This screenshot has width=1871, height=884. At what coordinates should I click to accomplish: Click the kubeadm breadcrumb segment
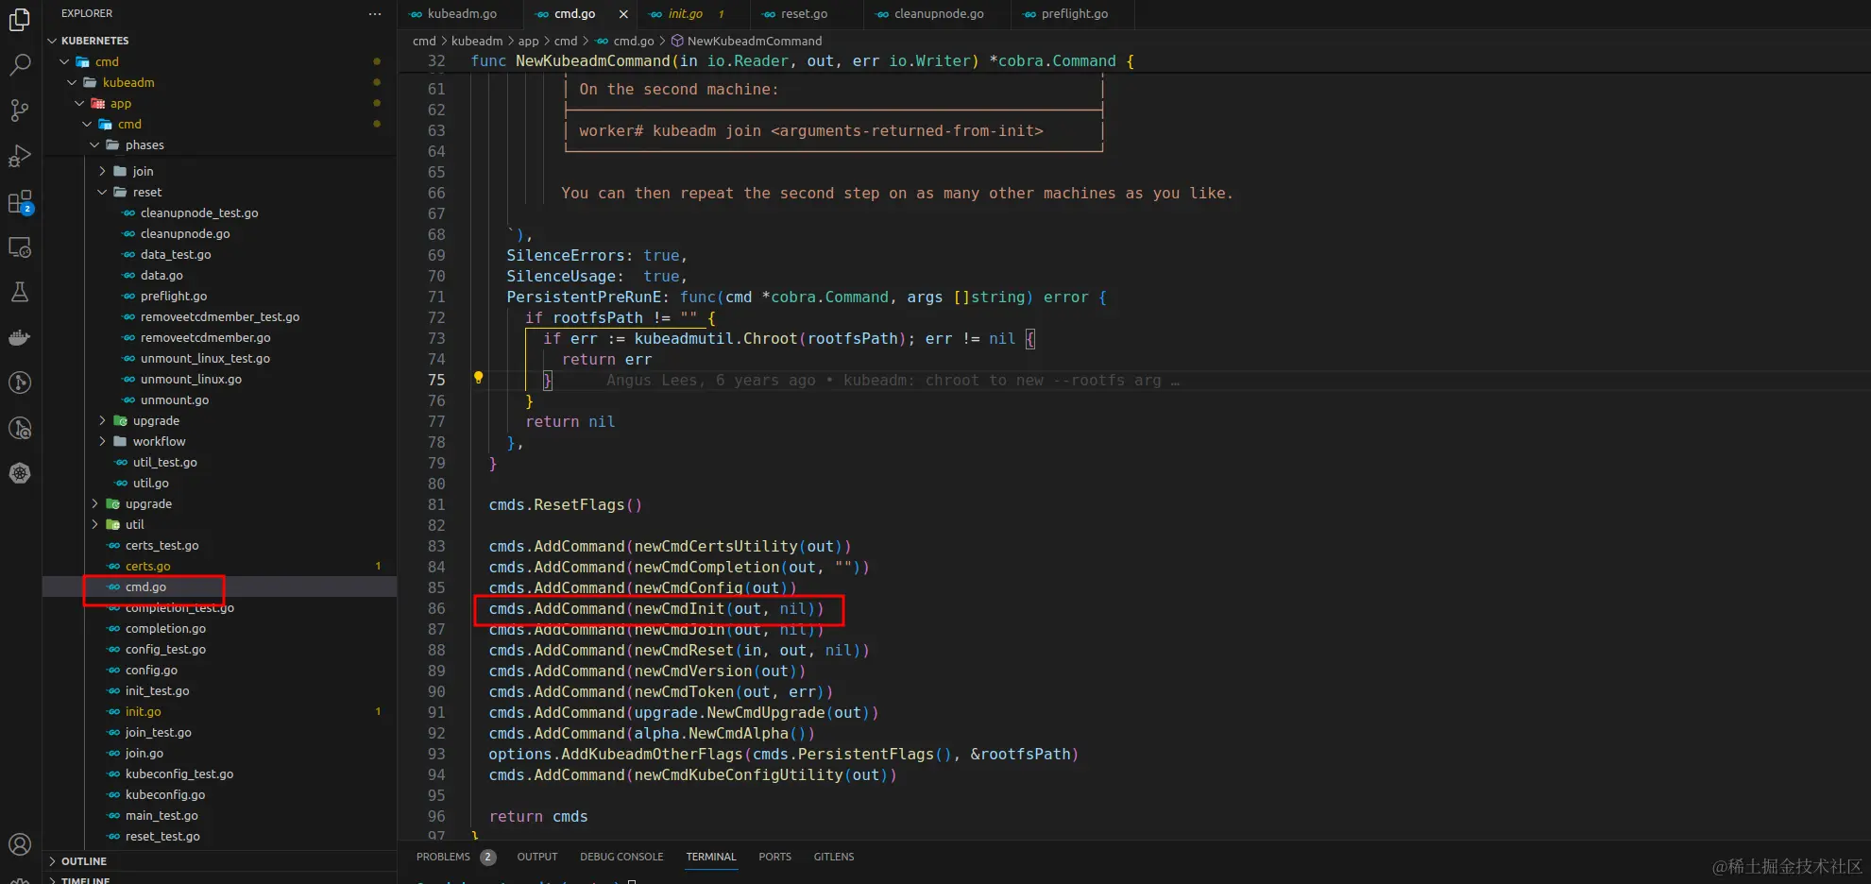click(x=477, y=41)
